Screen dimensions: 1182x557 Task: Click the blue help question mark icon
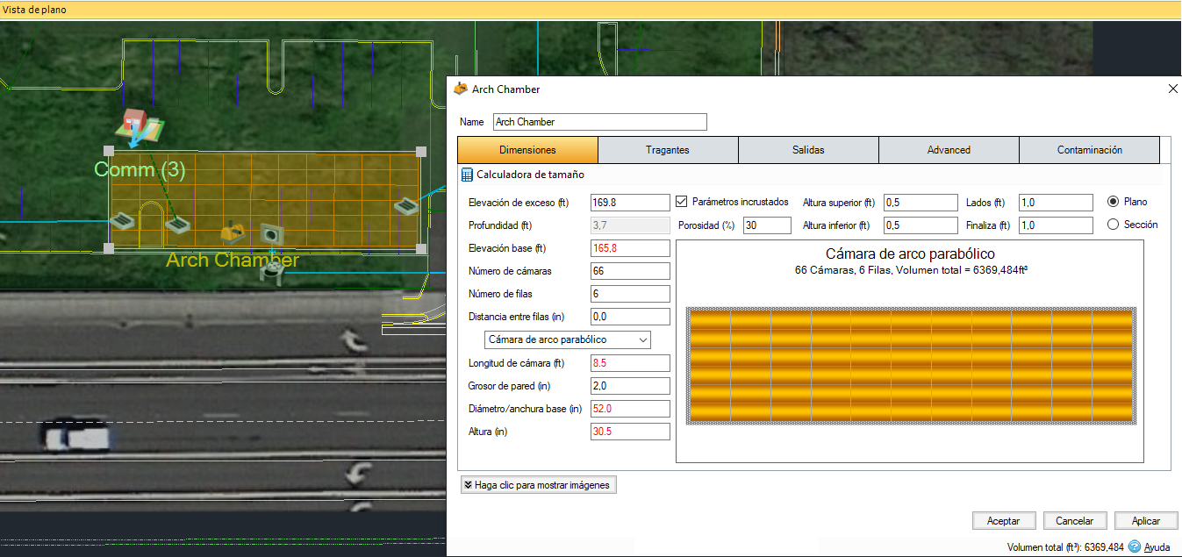1134,546
